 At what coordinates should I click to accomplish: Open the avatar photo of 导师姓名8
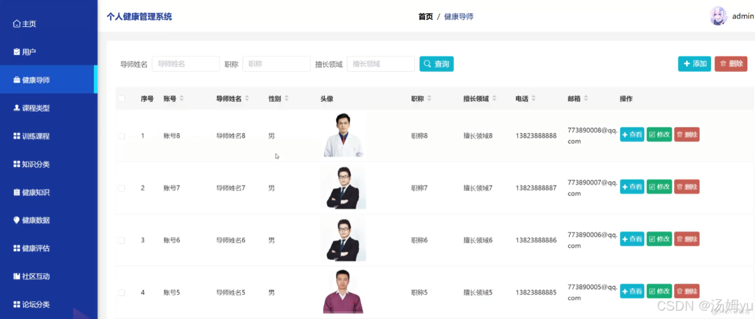point(343,135)
